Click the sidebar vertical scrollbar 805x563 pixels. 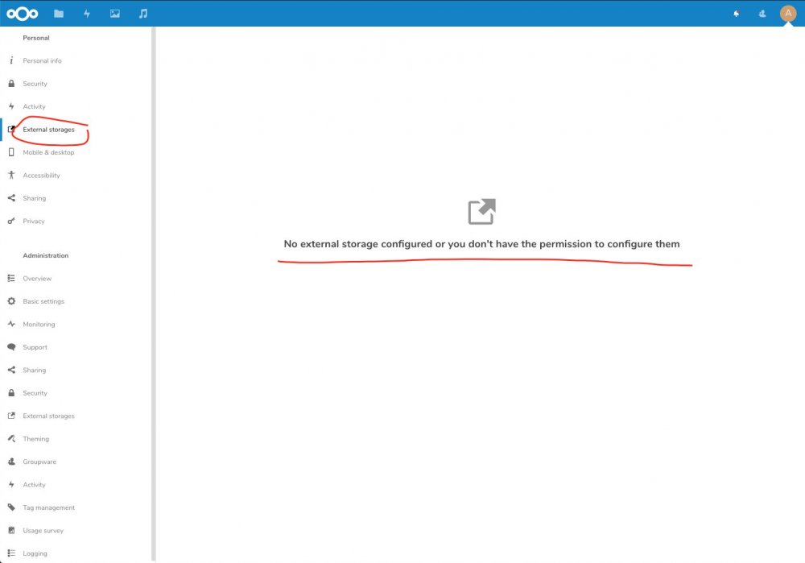point(154,294)
